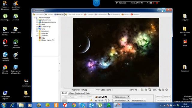Screen dimensions: 192x108
Task: Click the Отменить все button
Action: click(x=163, y=100)
